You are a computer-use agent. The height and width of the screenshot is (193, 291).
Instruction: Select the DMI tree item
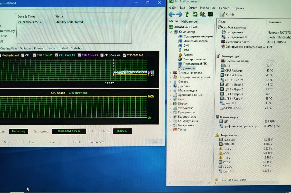184,46
